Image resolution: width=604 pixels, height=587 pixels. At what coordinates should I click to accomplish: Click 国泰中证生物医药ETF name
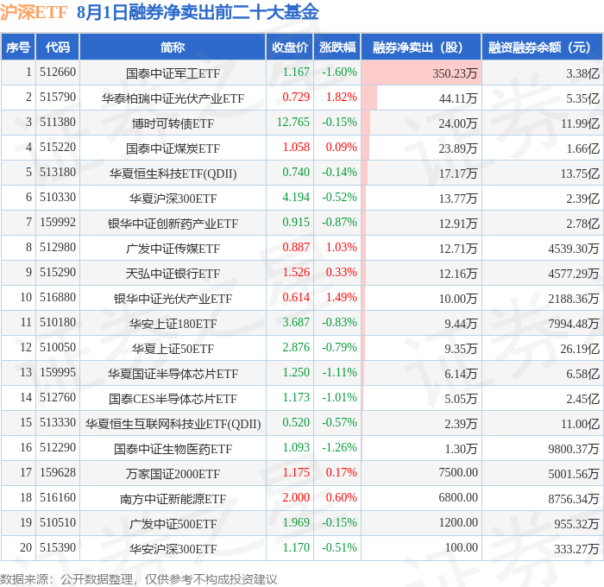[173, 449]
